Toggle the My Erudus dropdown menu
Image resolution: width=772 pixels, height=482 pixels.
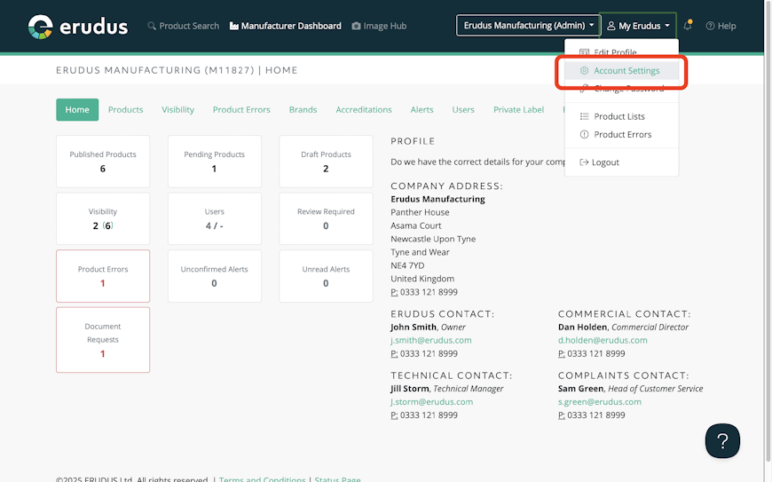[x=638, y=25]
